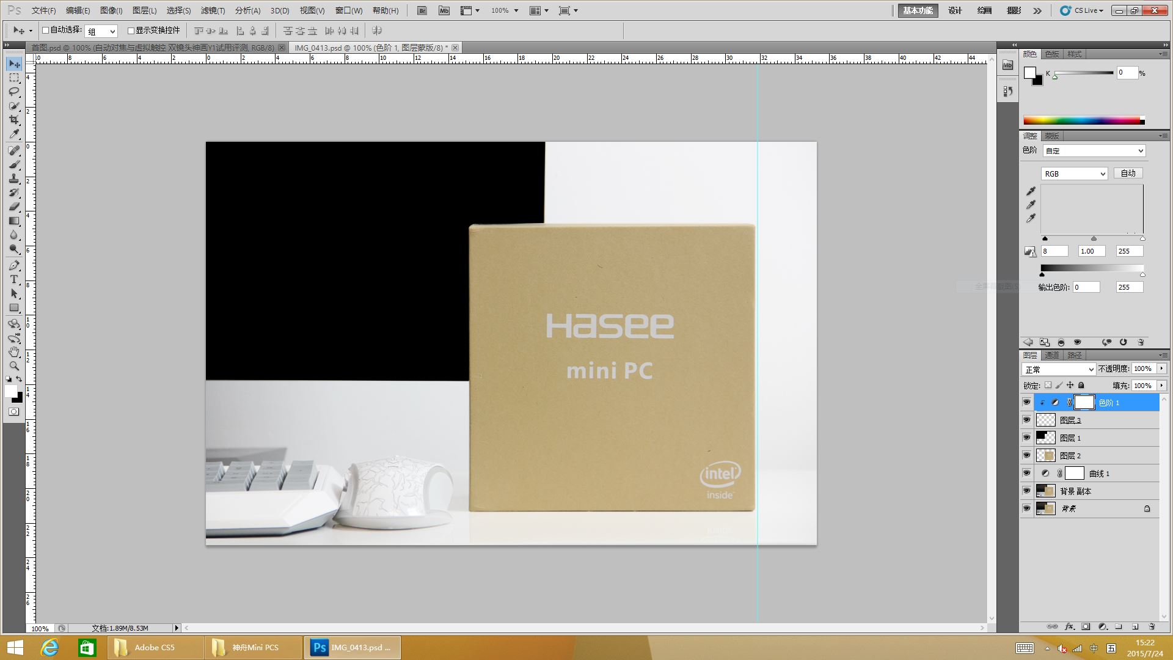Open the Adobe CS5 taskbar folder
The image size is (1173, 660).
coord(156,648)
